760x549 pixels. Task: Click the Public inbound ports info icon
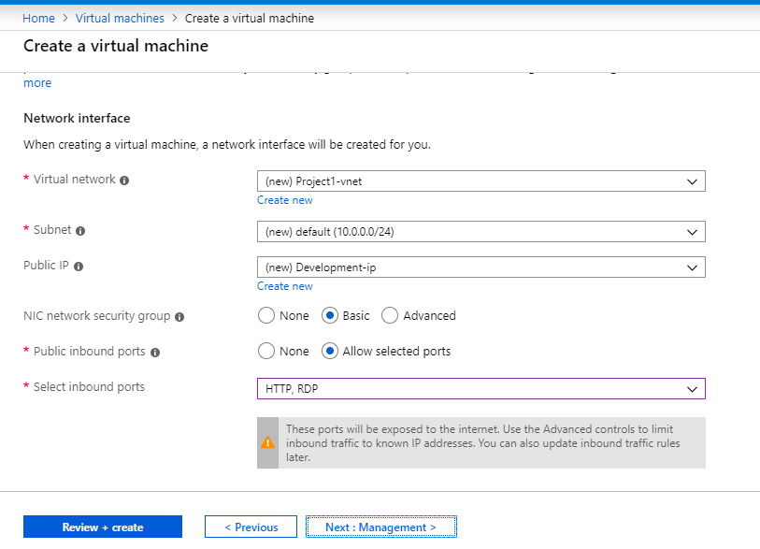pos(155,353)
